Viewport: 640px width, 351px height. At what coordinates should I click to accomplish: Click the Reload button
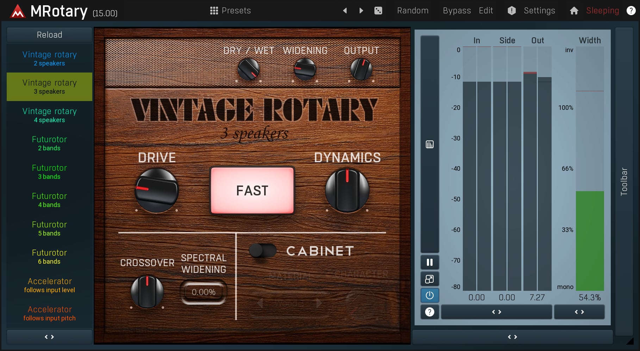tap(49, 35)
